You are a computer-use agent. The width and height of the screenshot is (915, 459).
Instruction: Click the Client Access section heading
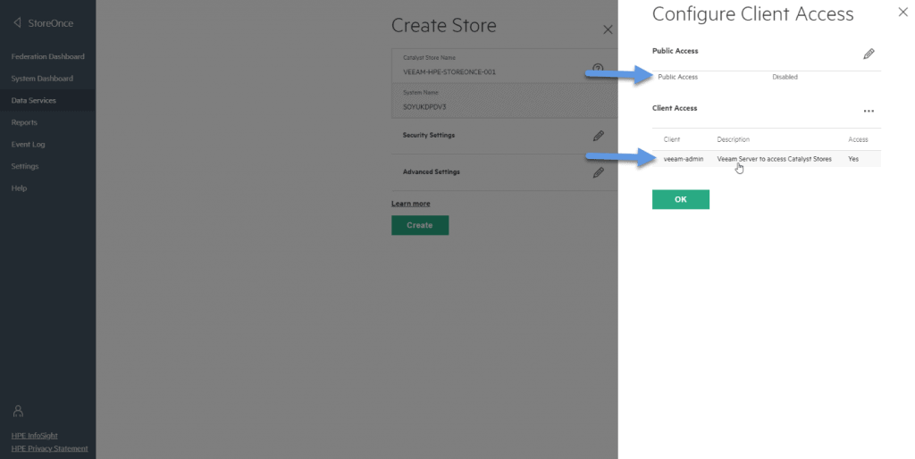click(x=675, y=108)
